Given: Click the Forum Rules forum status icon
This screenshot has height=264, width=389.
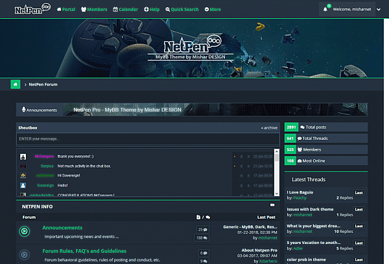Looking at the screenshot, I should point(25,254).
